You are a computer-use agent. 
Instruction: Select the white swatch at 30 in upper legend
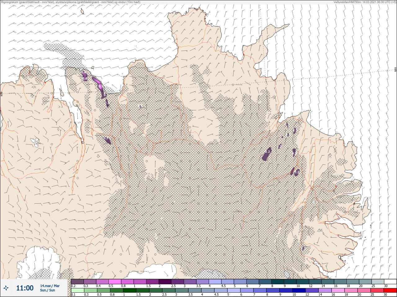(x=390, y=281)
